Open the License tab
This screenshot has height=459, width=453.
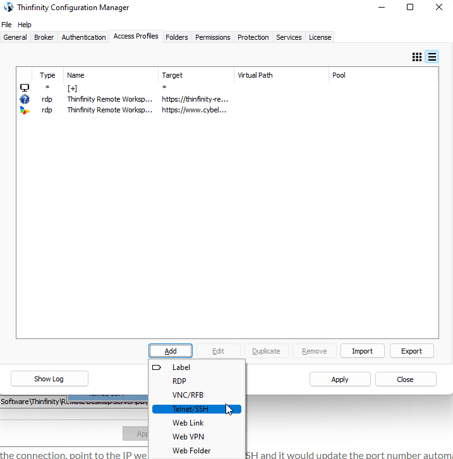point(320,37)
